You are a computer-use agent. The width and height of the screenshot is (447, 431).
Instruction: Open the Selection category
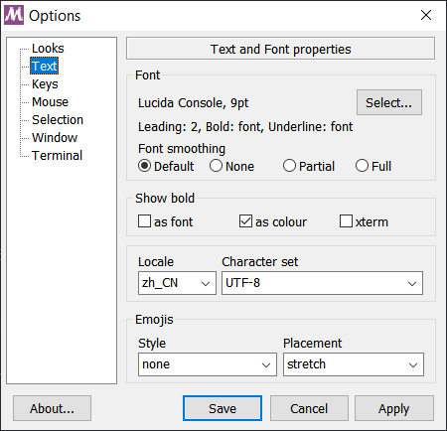[58, 120]
